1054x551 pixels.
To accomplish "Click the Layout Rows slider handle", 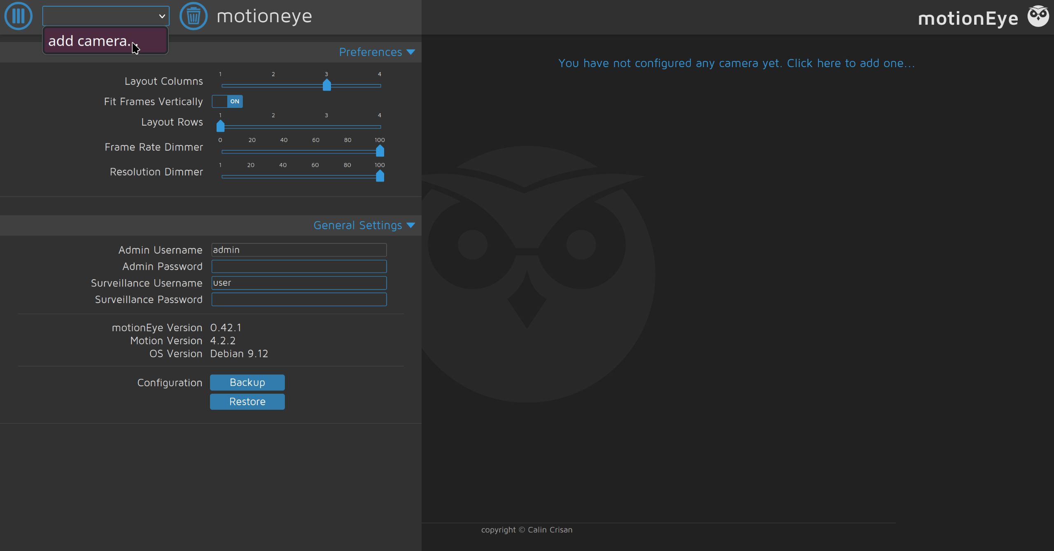I will tap(221, 126).
